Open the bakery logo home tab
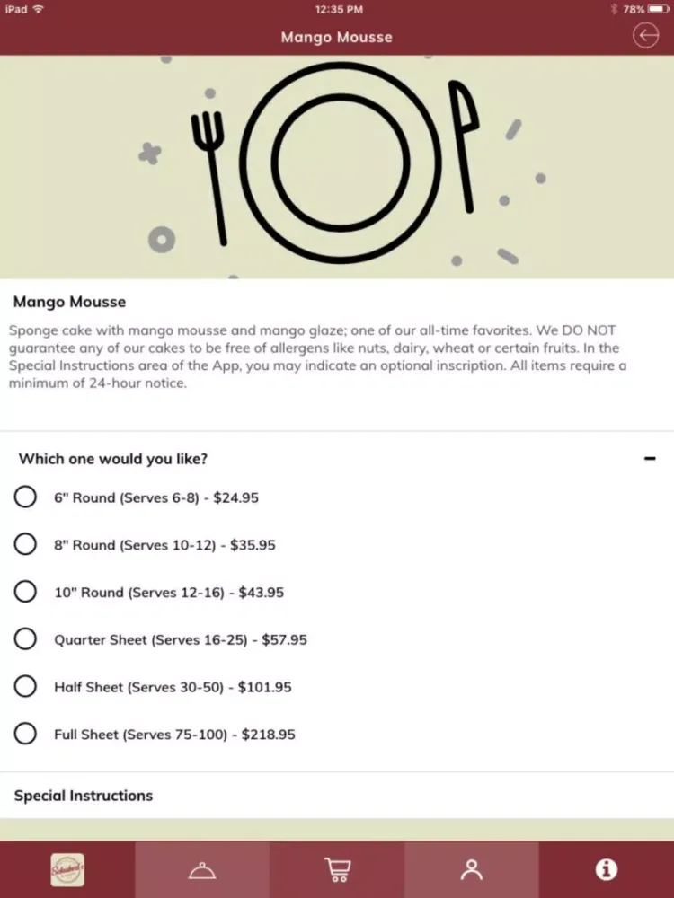 67,869
